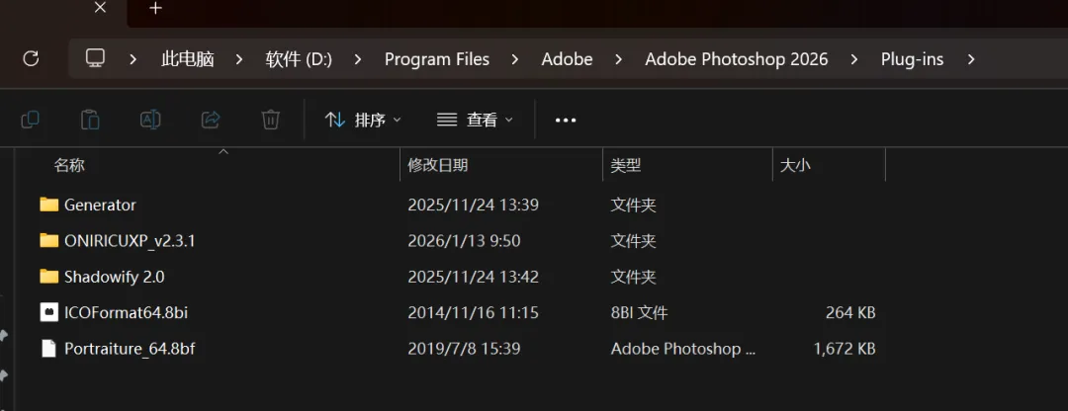Click the Rename toolbar icon
This screenshot has width=1068, height=411.
pos(150,121)
